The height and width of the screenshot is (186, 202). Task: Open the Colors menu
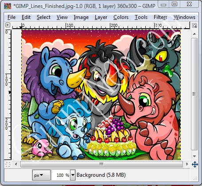(121, 17)
